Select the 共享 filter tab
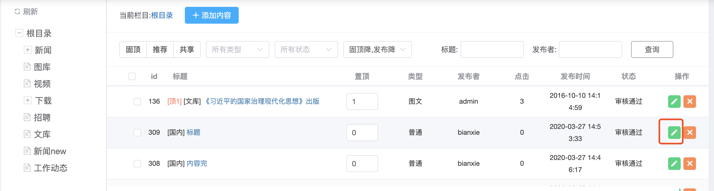The width and height of the screenshot is (714, 191). click(x=187, y=50)
